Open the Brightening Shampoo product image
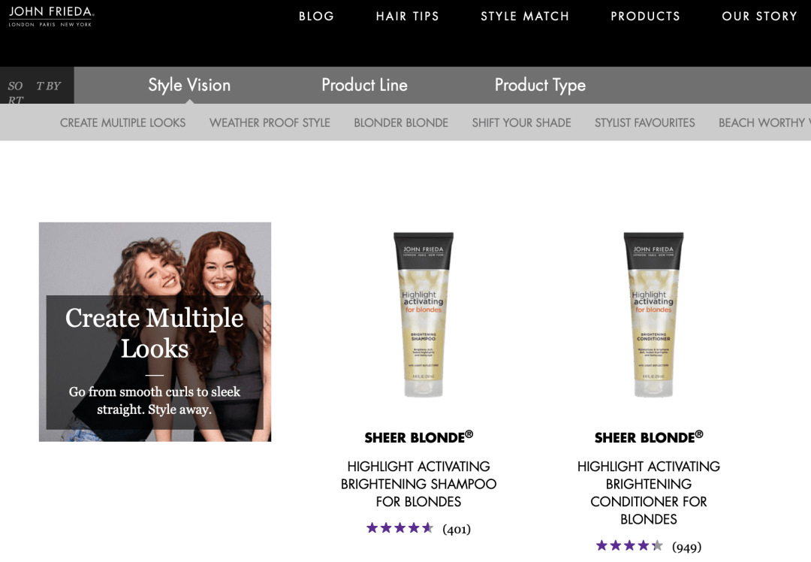 coord(424,315)
